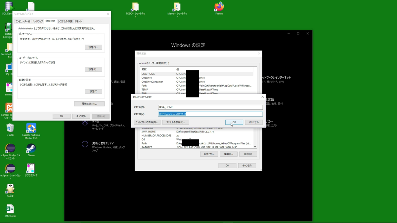
Task: Select the TEMP user variable row
Action: pos(197,90)
